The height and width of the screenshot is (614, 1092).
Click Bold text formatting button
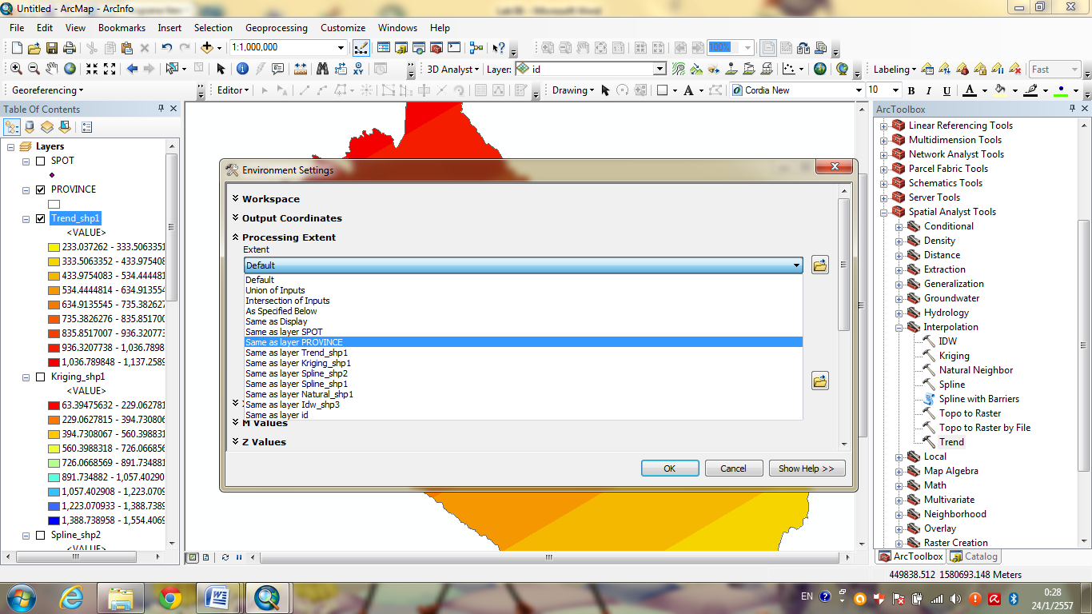click(x=911, y=90)
